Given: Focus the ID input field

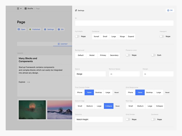Looking at the screenshot, I should 124,23.
